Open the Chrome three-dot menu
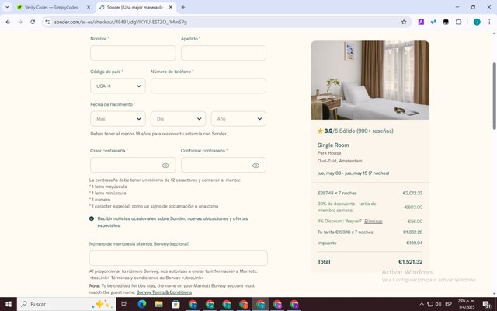This screenshot has width=497, height=311. tap(489, 22)
